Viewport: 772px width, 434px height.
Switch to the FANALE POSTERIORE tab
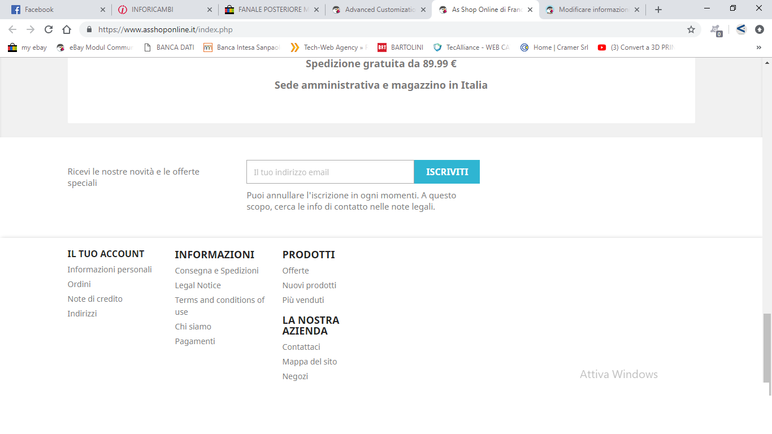[271, 10]
